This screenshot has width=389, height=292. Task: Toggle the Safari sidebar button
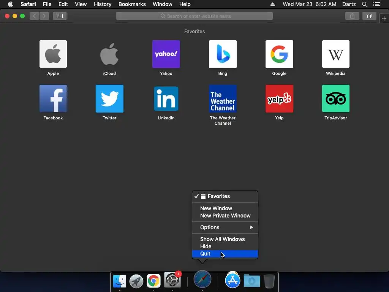coord(60,16)
